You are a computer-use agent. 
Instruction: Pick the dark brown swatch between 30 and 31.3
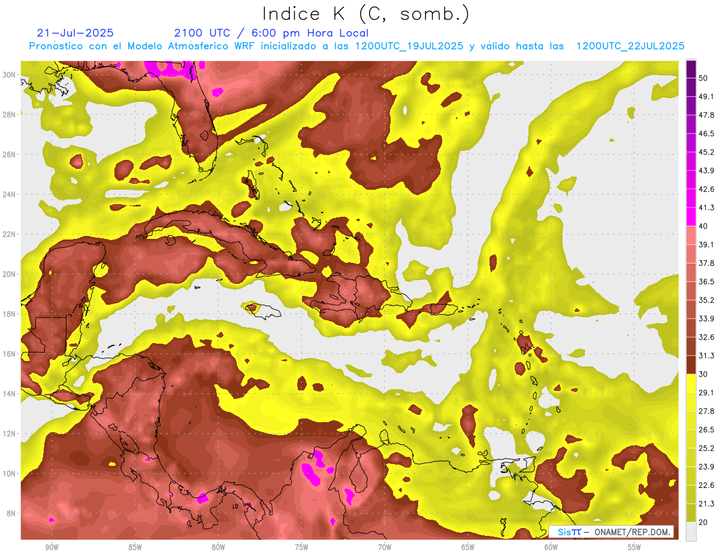(691, 365)
